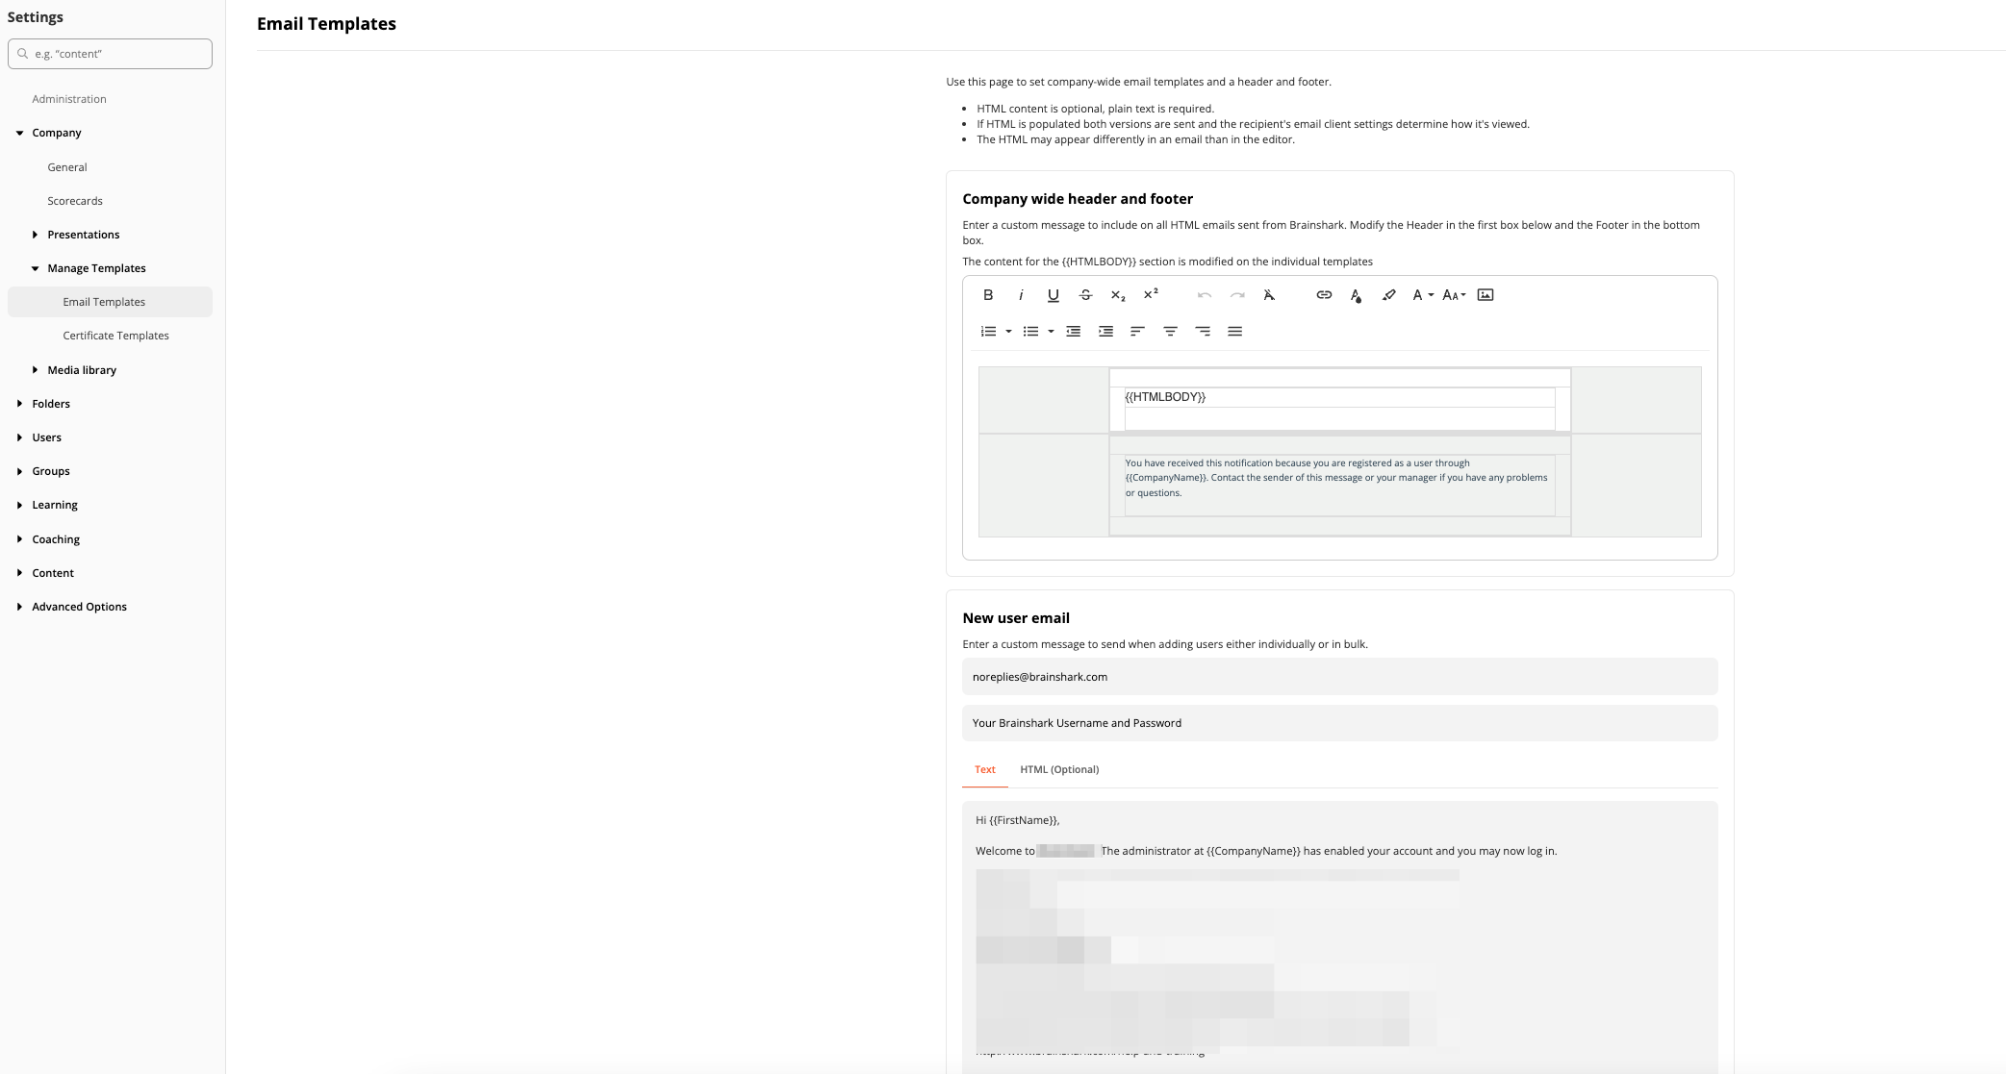Expand the Media library tree node
The image size is (2006, 1074).
click(x=36, y=370)
